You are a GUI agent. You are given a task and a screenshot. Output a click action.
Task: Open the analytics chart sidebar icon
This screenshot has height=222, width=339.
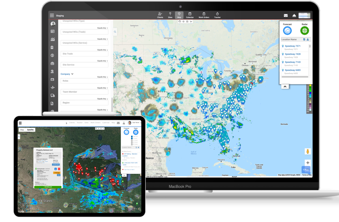[53, 39]
